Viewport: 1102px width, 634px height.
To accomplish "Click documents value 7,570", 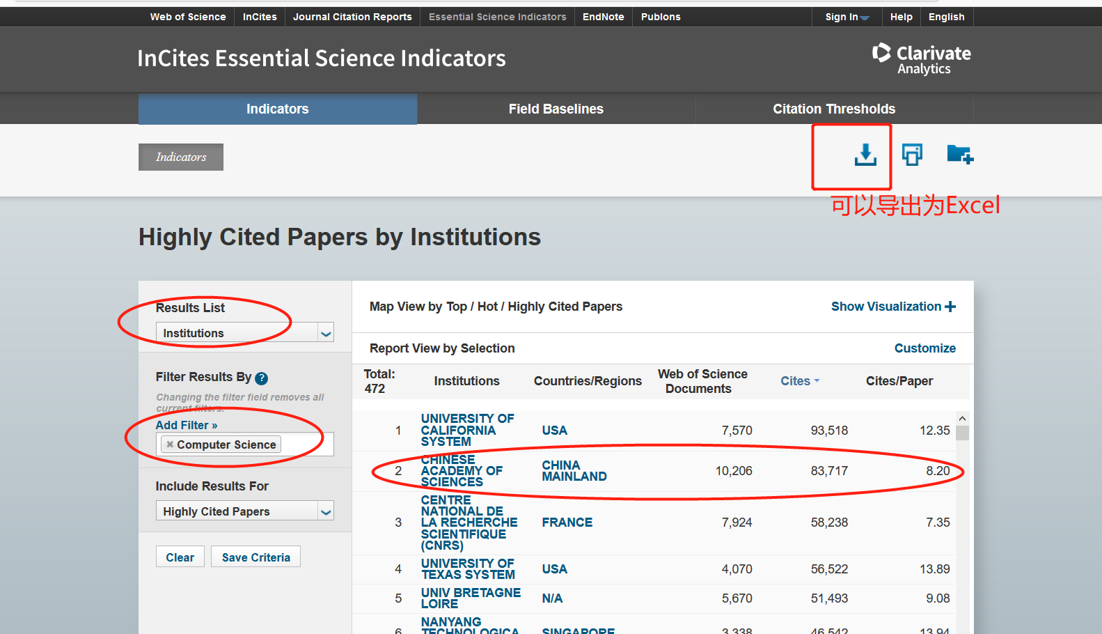I will pyautogui.click(x=737, y=431).
